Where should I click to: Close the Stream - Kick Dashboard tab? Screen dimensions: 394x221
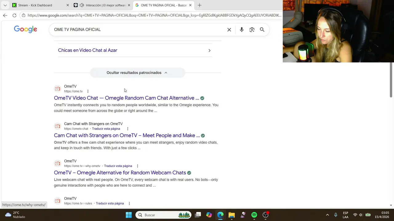[x=68, y=5]
